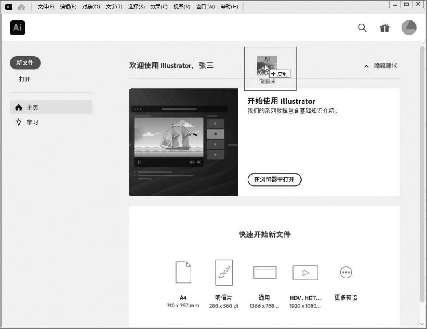Click the 新文件 button

(25, 63)
